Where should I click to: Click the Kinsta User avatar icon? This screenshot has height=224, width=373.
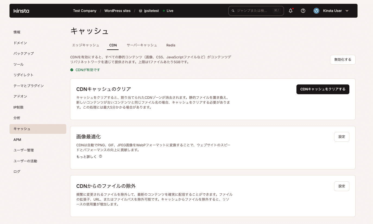316,11
